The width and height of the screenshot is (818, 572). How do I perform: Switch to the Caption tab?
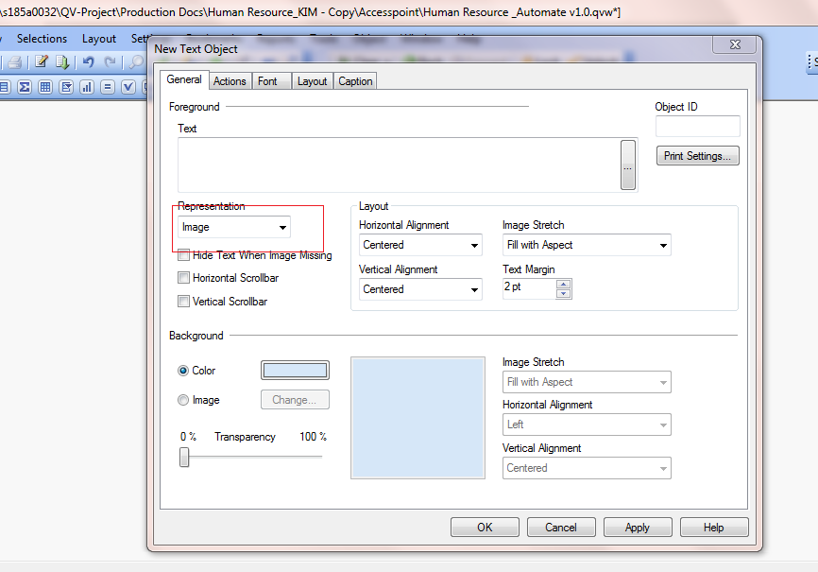pos(355,81)
